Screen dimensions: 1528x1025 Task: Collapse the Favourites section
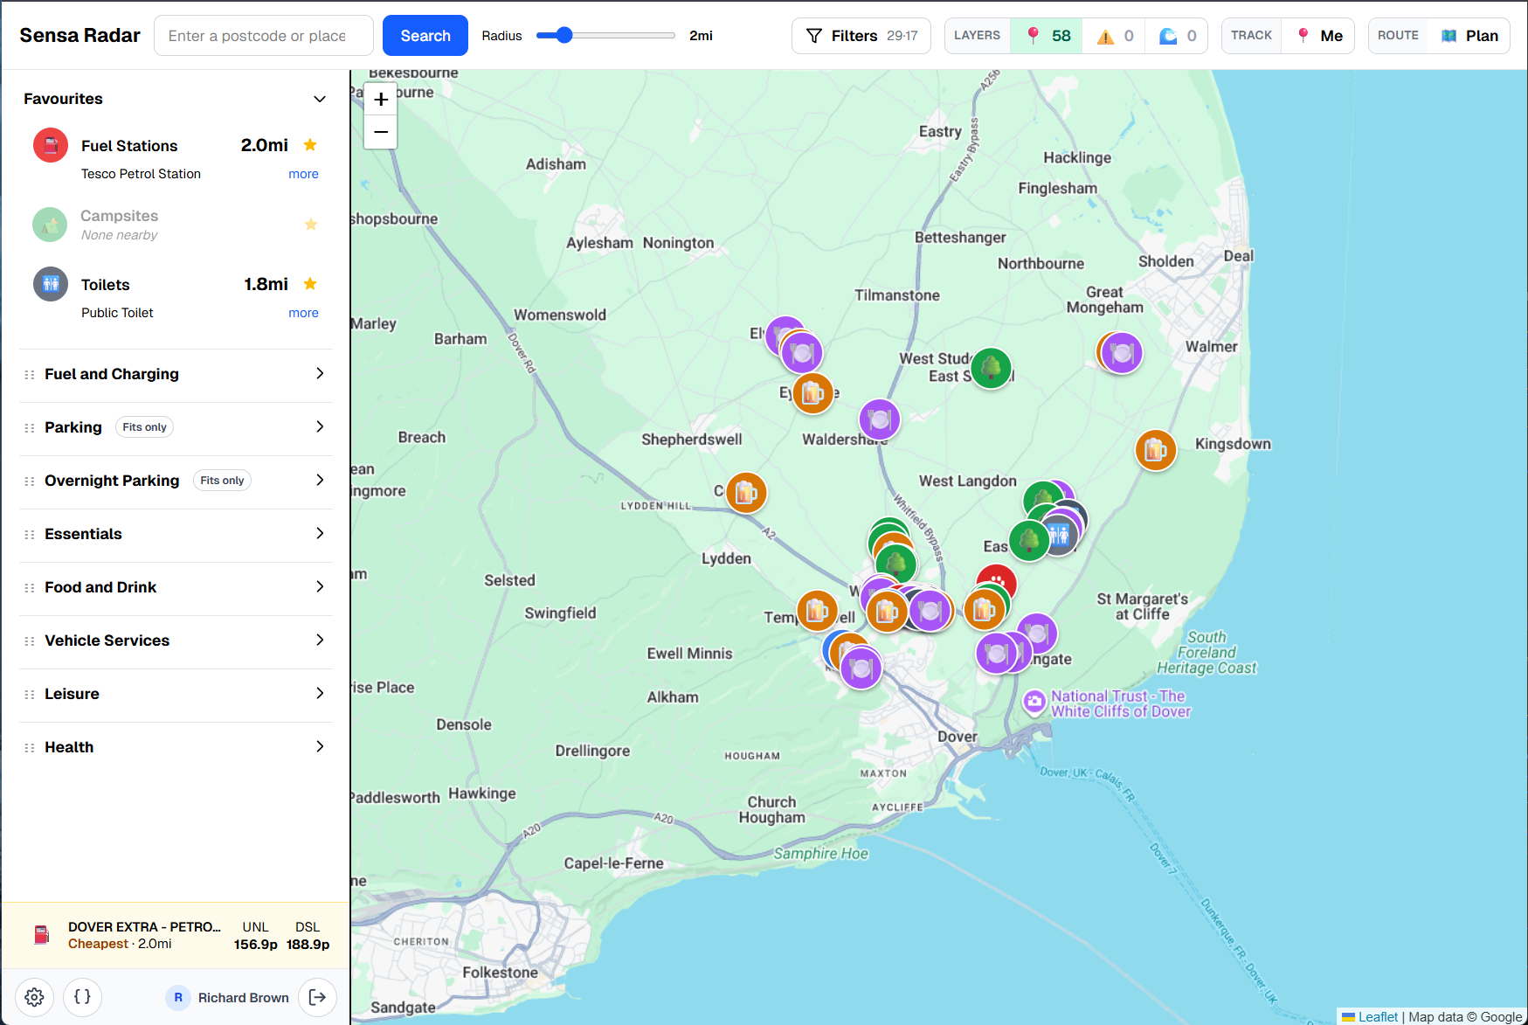click(x=320, y=99)
